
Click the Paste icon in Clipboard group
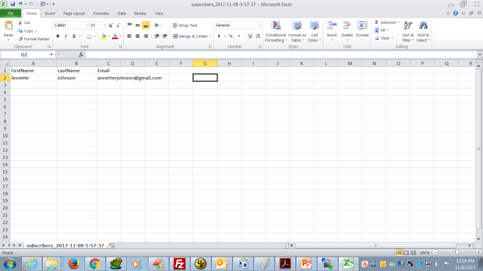[8, 26]
